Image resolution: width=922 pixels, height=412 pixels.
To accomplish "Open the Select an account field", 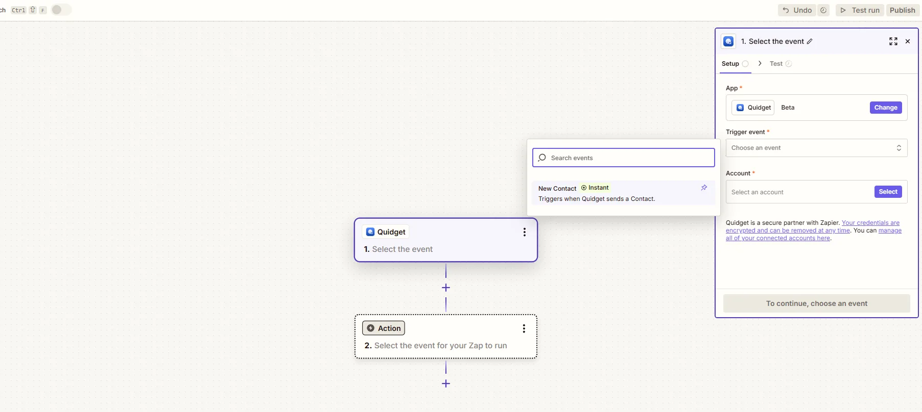I will coord(799,192).
